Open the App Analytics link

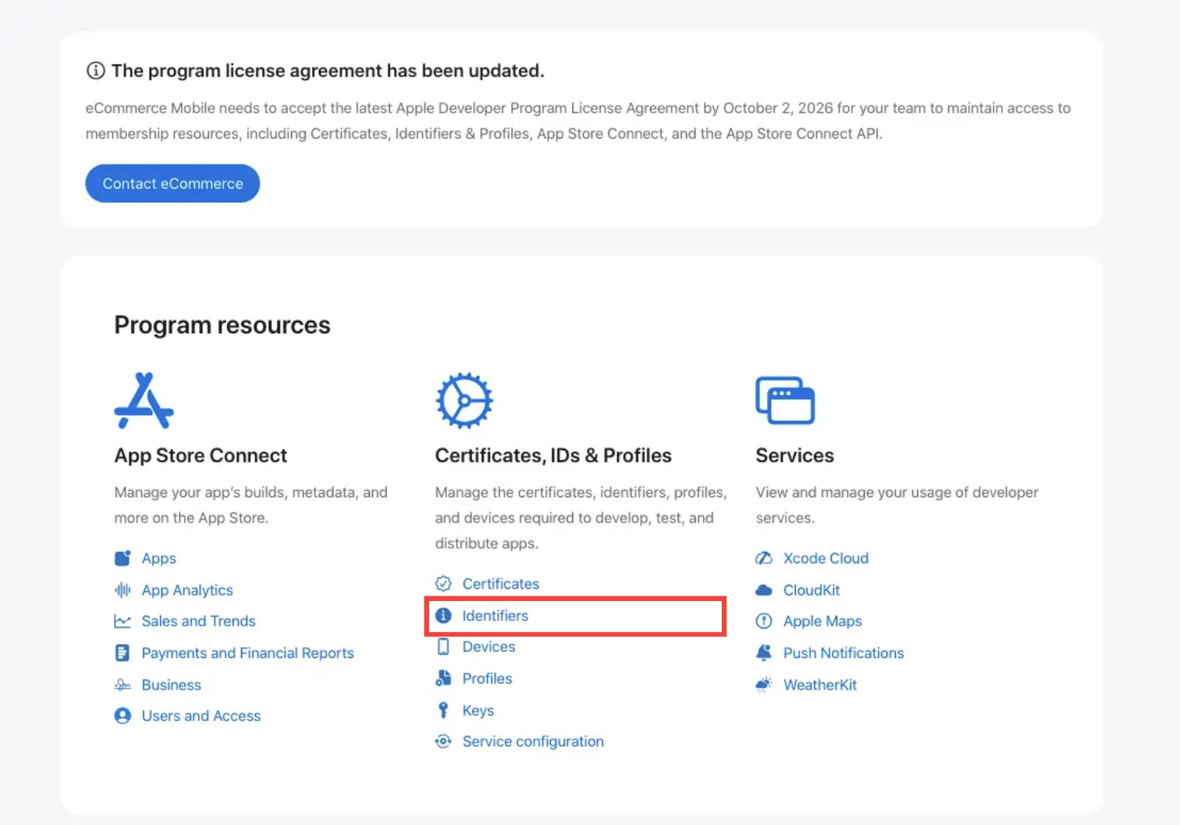(187, 590)
